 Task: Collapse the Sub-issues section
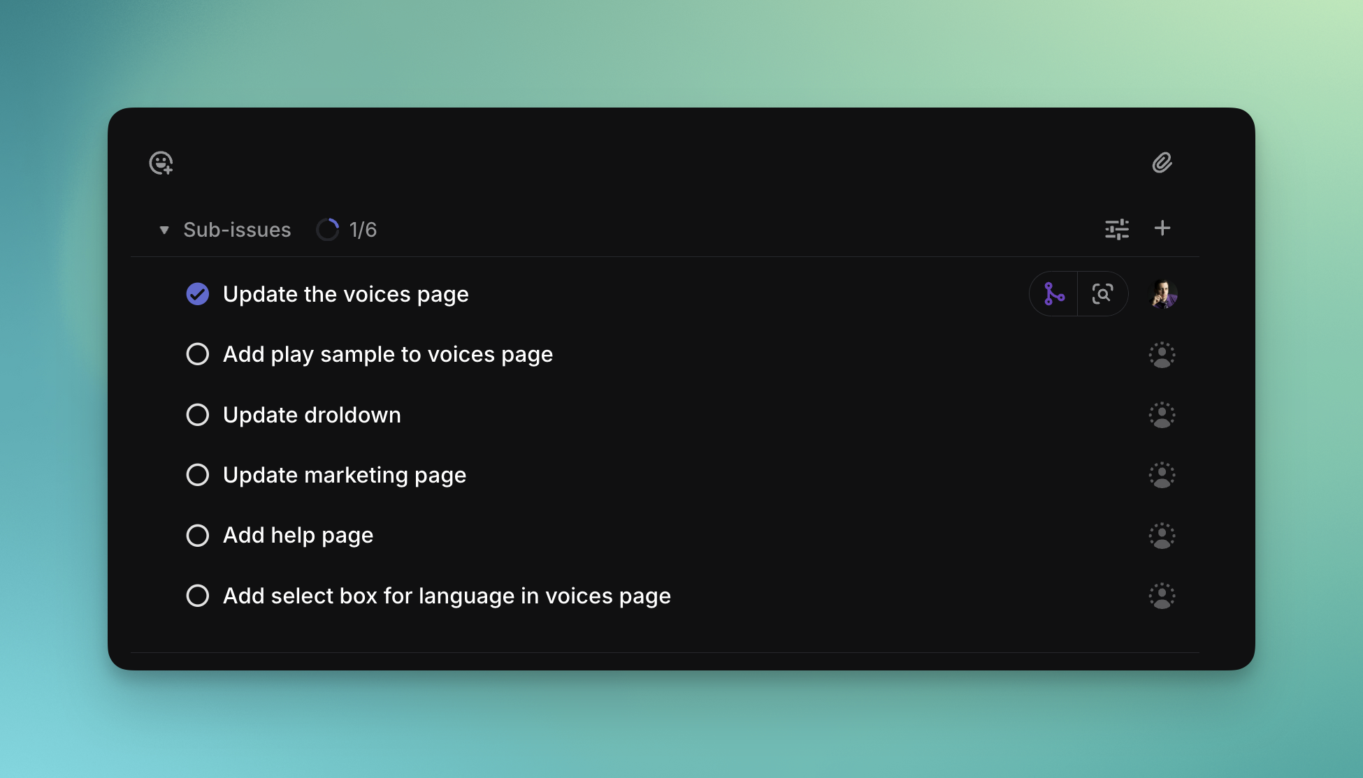(x=164, y=229)
